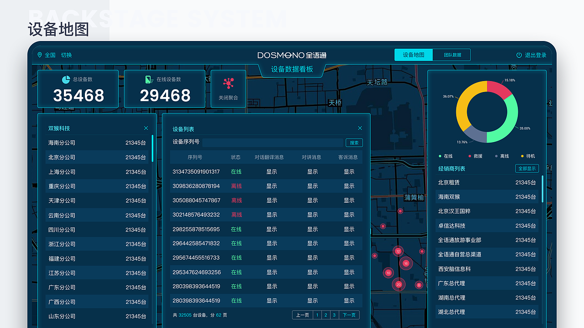
Task: Go to previous page with 上一页
Action: point(302,315)
